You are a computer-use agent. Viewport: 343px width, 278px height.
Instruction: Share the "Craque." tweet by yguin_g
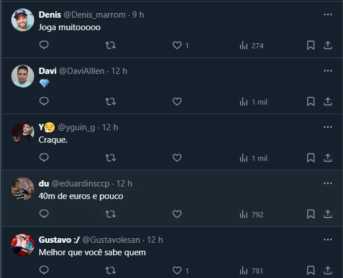(x=328, y=158)
